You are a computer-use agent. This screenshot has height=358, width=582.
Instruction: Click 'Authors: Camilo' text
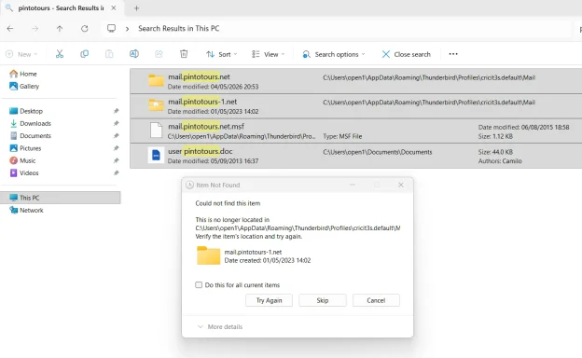pyautogui.click(x=500, y=161)
